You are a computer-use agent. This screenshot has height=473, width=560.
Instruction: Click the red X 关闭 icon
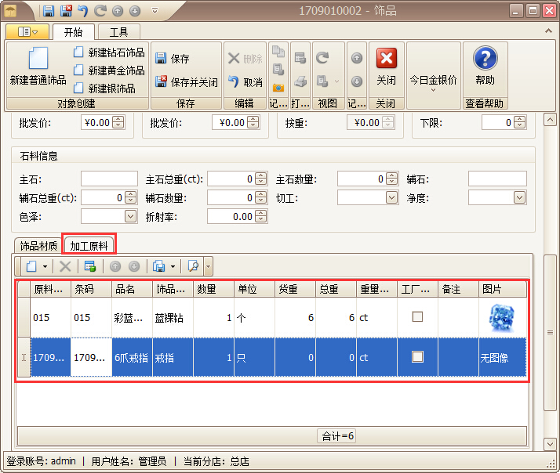(386, 59)
